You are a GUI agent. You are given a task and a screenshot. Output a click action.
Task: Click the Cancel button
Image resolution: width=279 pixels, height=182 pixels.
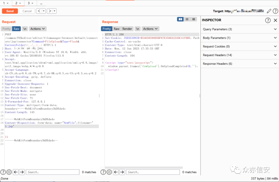[x=27, y=11]
